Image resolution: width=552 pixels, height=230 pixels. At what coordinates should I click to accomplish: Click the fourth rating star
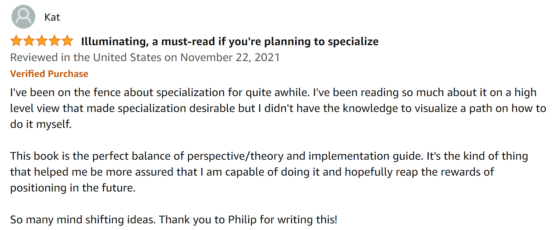(54, 41)
